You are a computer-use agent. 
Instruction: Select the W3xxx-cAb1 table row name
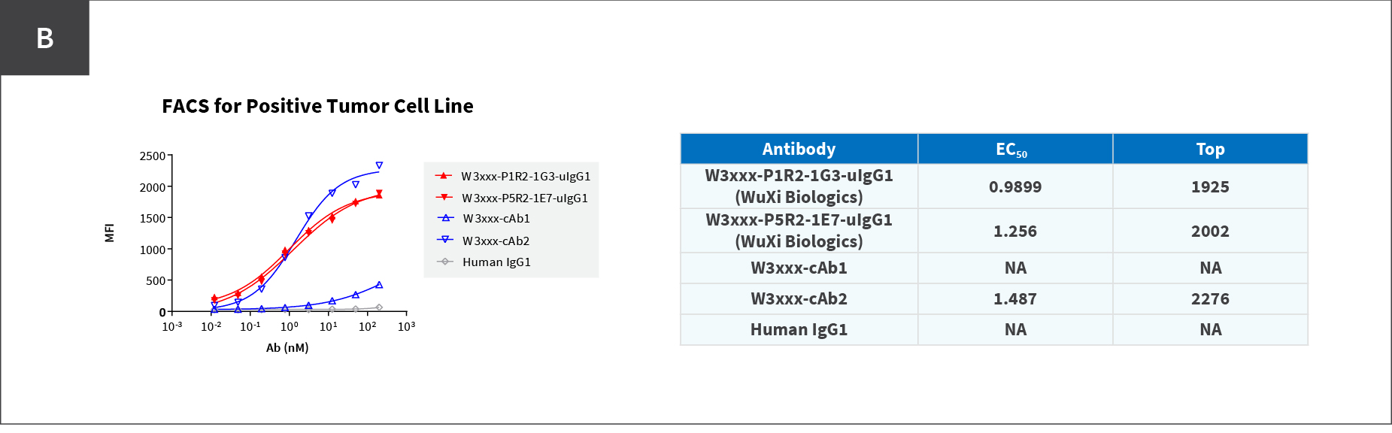[799, 268]
